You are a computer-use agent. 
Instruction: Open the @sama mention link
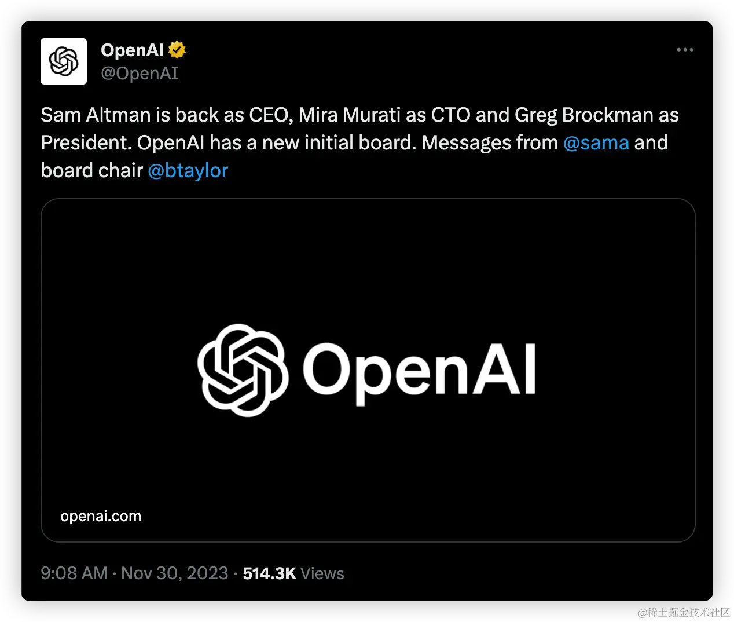pyautogui.click(x=596, y=142)
